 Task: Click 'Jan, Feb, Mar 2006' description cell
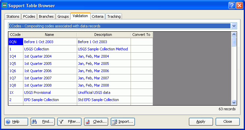(104, 71)
